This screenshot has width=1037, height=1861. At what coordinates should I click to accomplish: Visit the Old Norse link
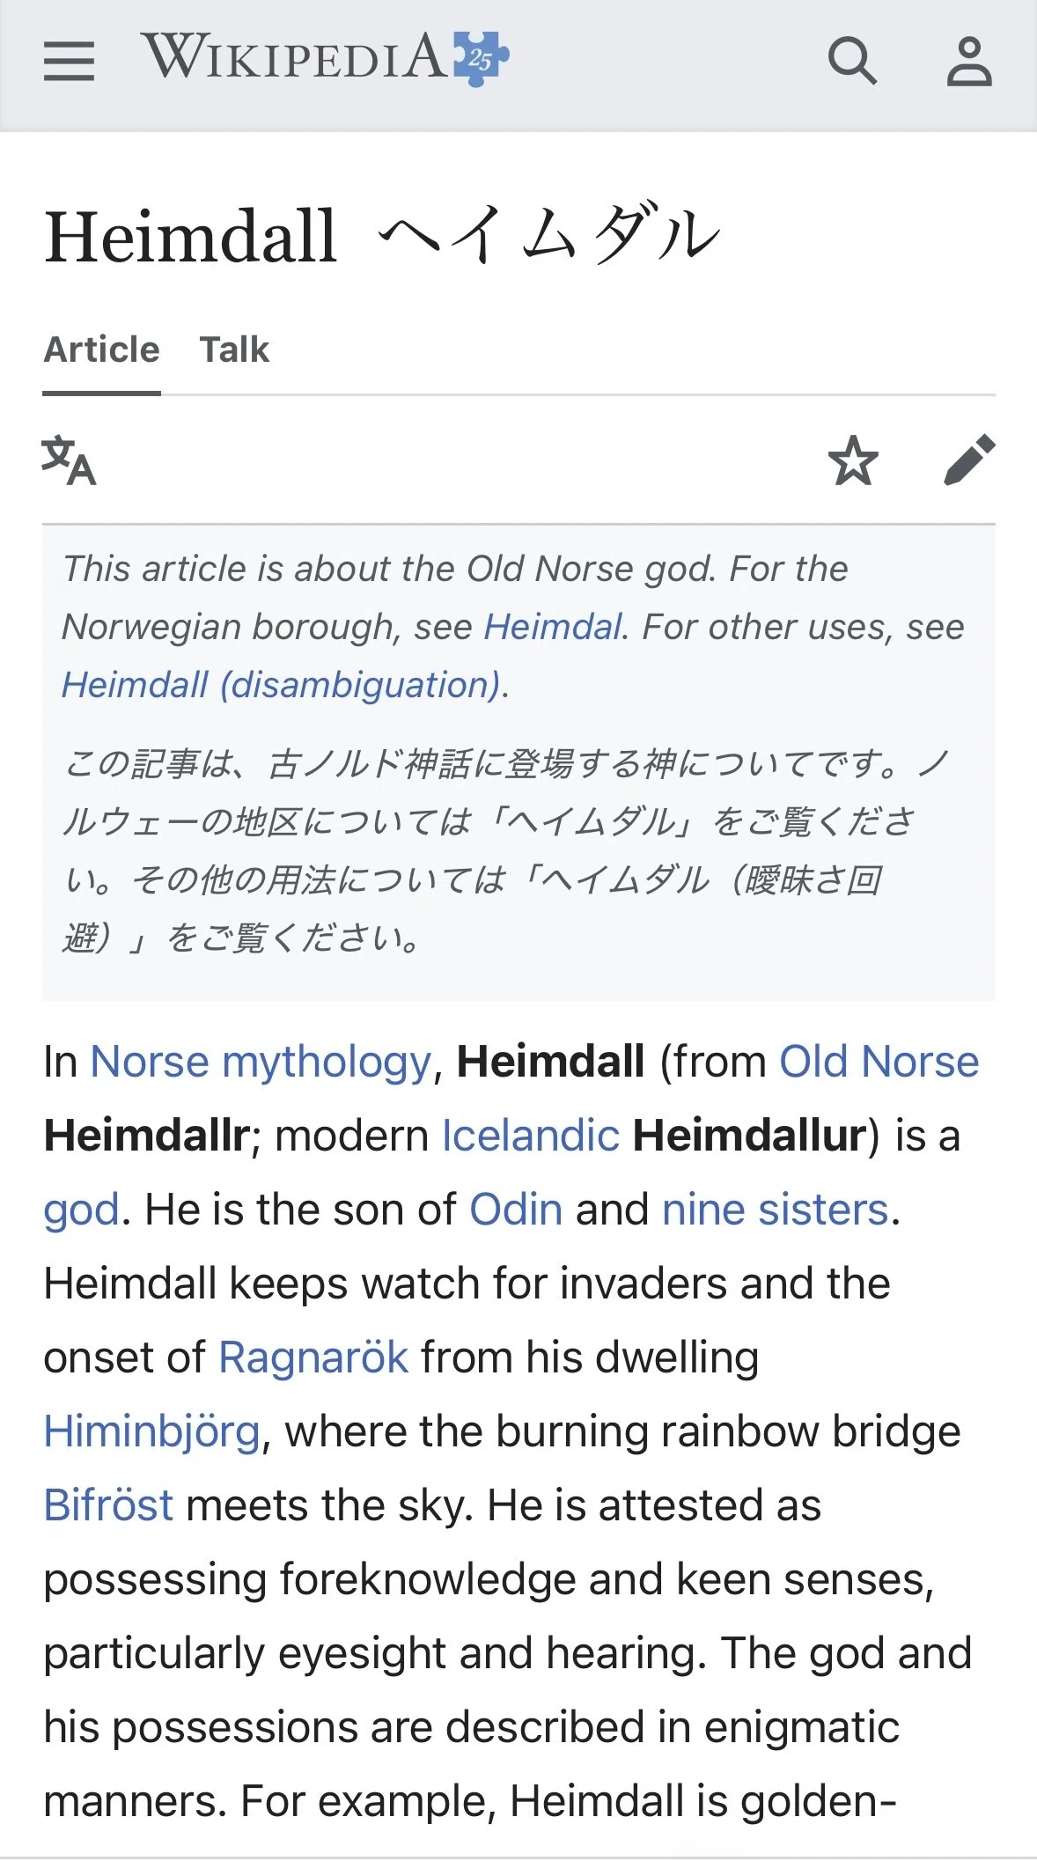(x=879, y=1062)
